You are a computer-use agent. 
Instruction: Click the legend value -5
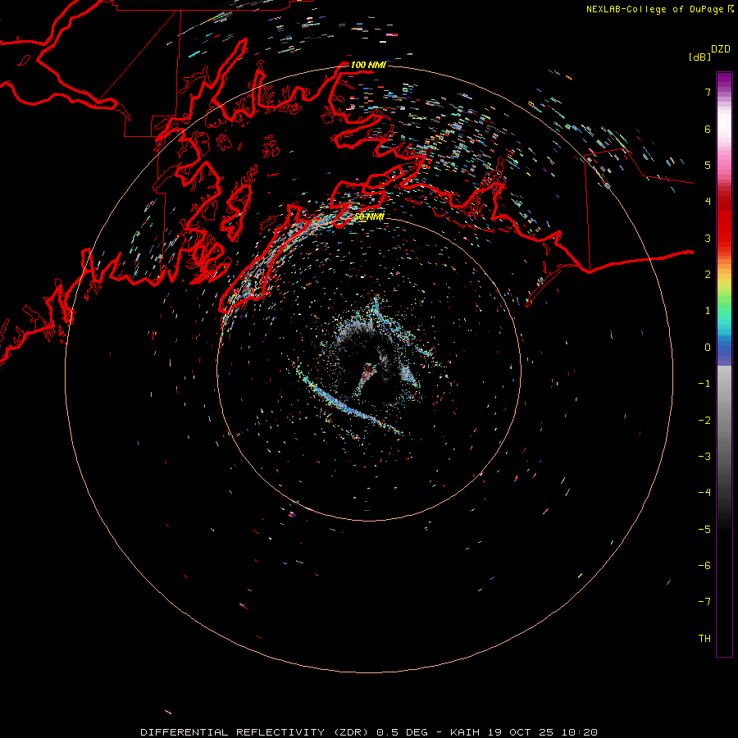point(704,529)
